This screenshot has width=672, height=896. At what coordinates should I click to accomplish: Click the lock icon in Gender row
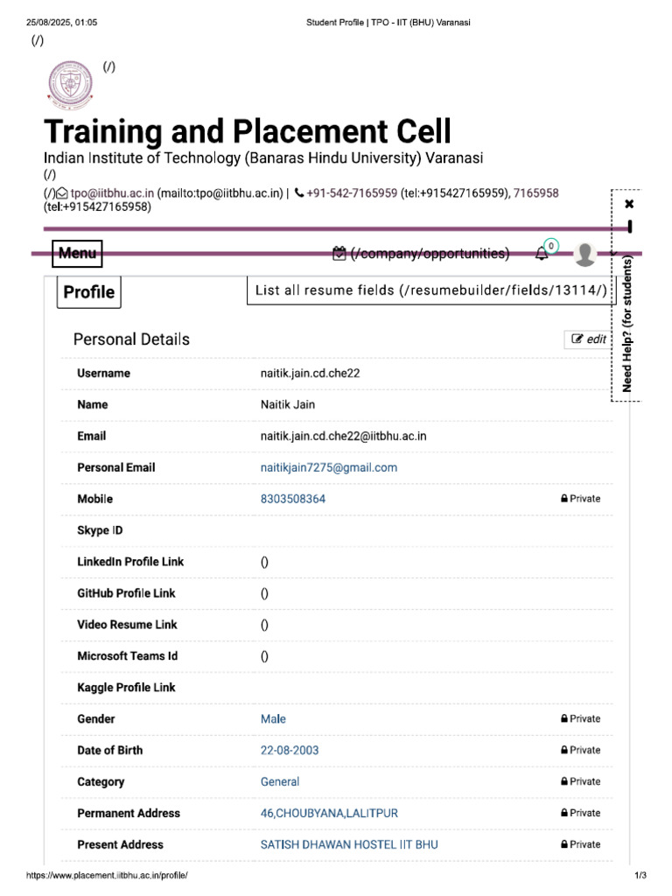pos(564,718)
